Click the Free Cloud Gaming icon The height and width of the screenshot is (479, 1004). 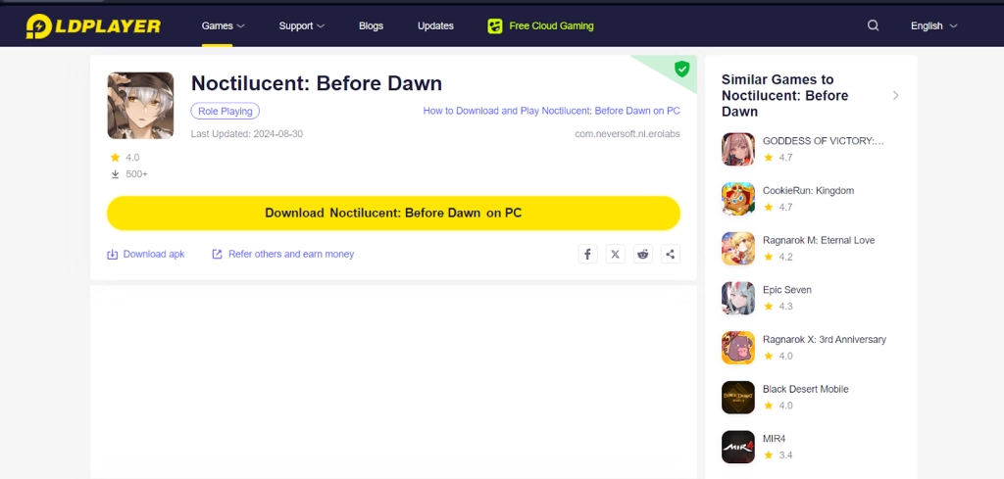click(x=494, y=26)
